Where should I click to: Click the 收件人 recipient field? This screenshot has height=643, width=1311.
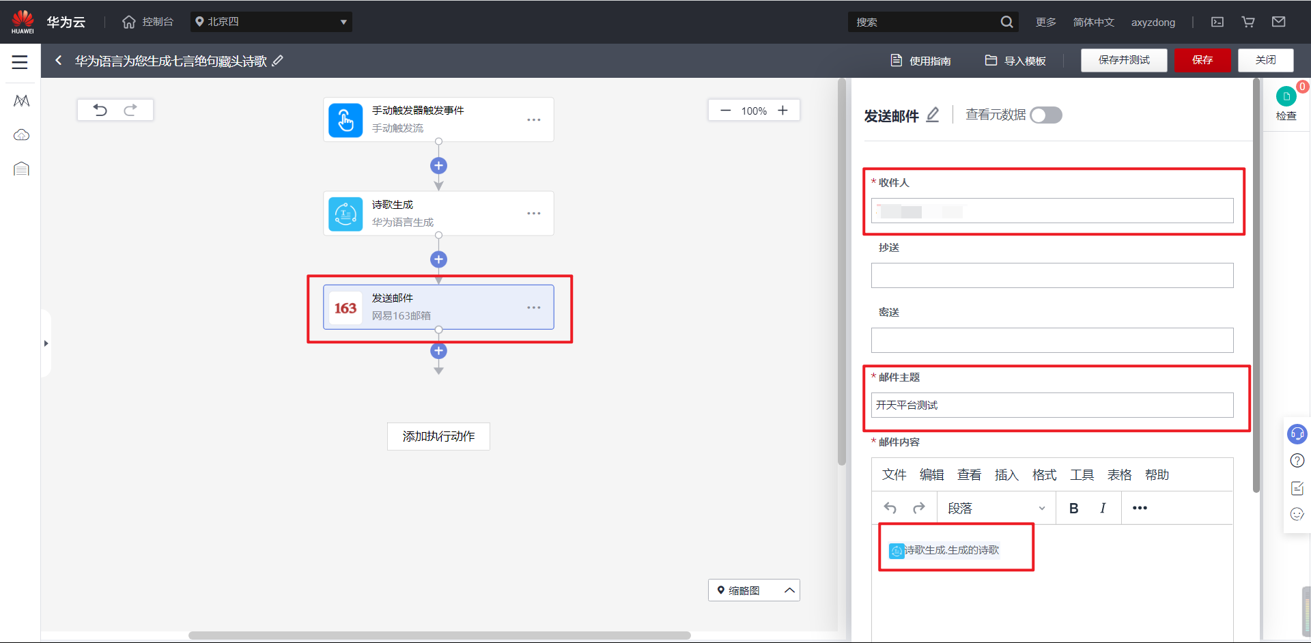[1052, 211]
